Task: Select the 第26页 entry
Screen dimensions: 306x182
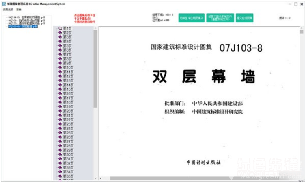Action: click(x=68, y=137)
